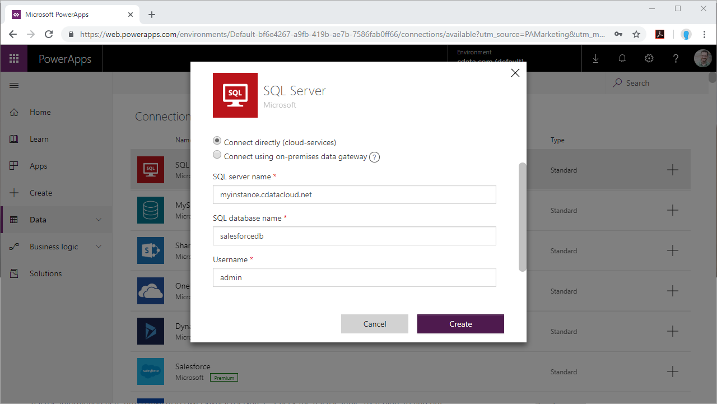Click the SQL database name field
The height and width of the screenshot is (404, 717).
click(x=355, y=236)
